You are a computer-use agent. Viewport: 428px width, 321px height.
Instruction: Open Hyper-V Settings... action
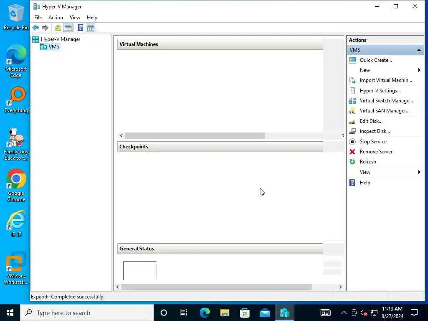(x=380, y=91)
